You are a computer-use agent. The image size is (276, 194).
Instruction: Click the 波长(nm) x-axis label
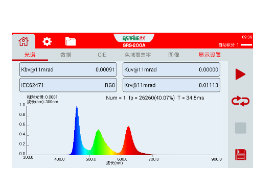[114, 163]
